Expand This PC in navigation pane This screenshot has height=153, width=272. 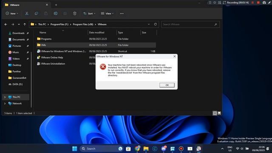(5, 97)
